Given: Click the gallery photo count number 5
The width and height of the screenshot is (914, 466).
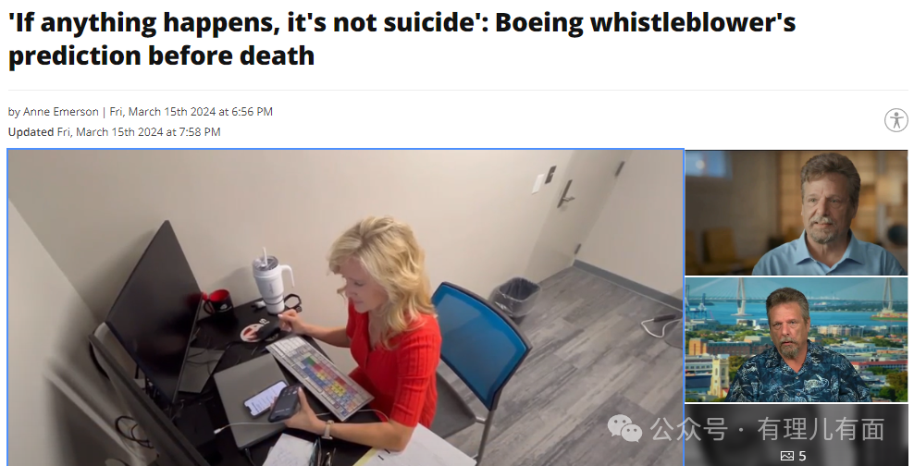Looking at the screenshot, I should coord(802,456).
